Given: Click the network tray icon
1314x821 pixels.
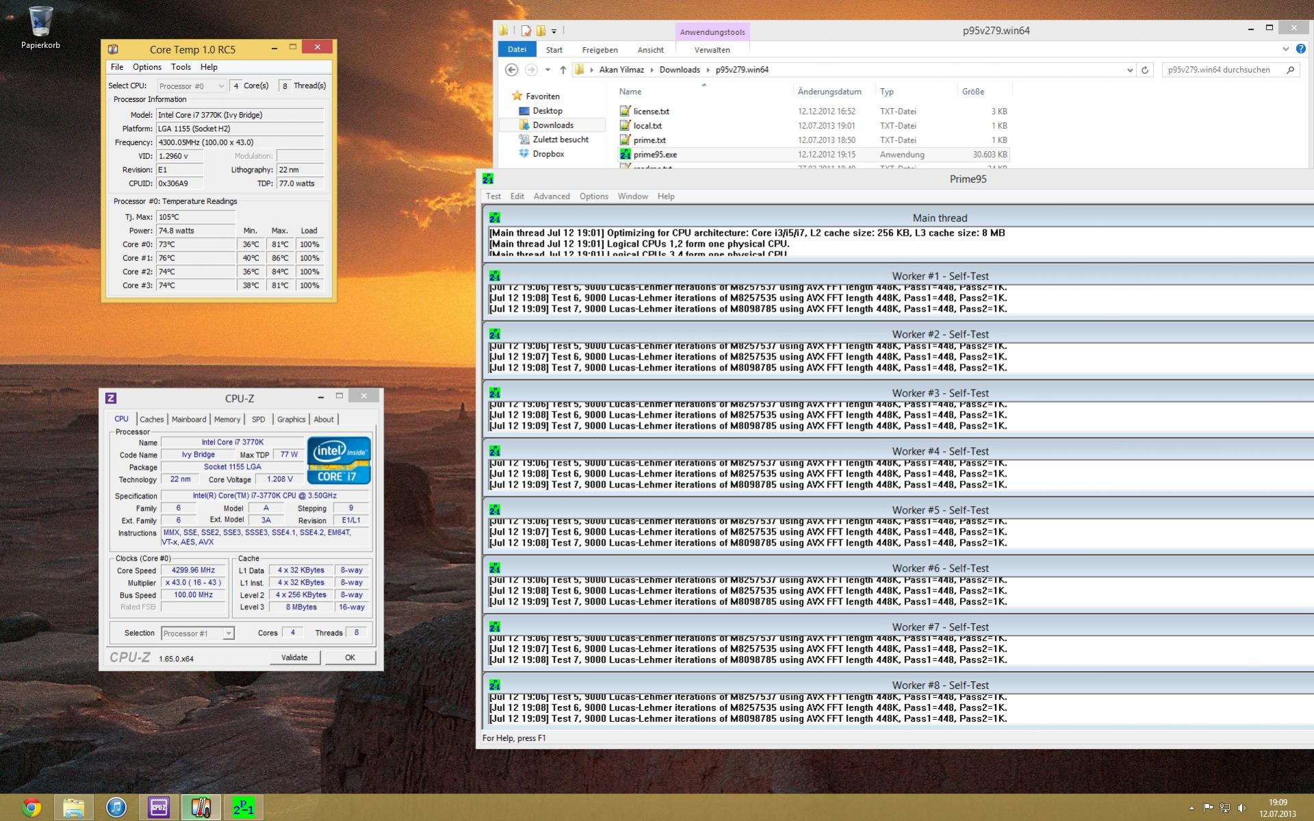Looking at the screenshot, I should (1225, 807).
